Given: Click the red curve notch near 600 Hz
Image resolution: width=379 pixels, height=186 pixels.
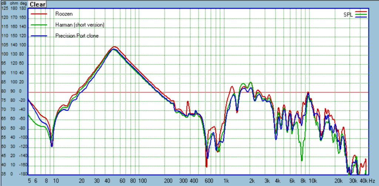Looking at the screenshot, I should pos(207,166).
